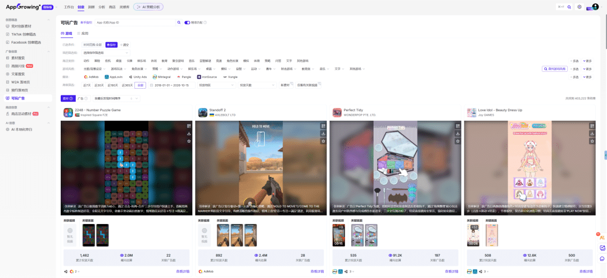
Task: Open QR code icon on Perfect Tidy creative
Action: [x=457, y=126]
